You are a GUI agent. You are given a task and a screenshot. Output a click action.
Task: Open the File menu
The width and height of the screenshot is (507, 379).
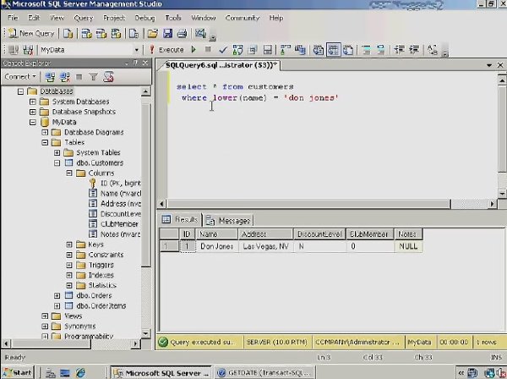13,18
